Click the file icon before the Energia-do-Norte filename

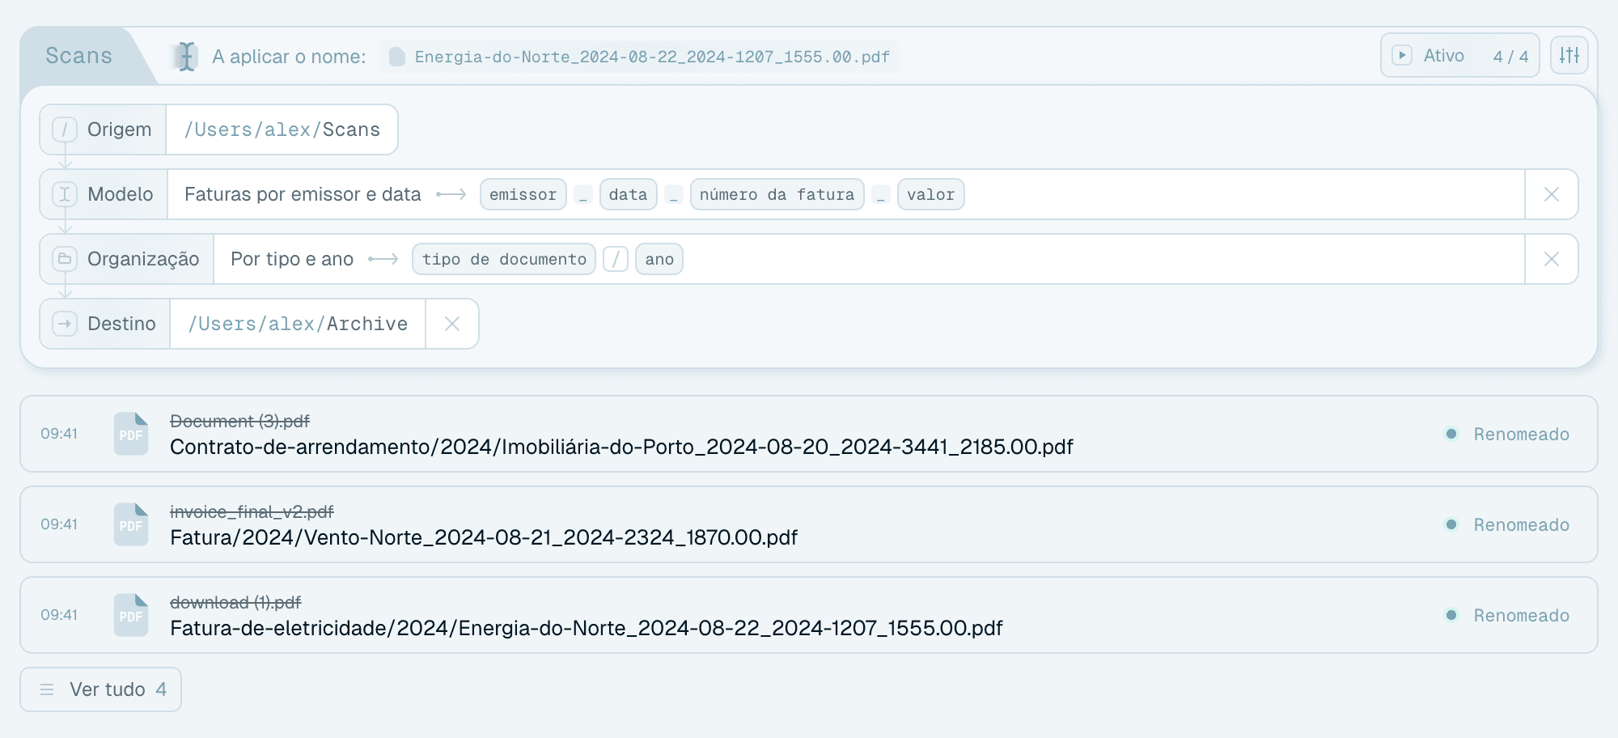point(397,57)
